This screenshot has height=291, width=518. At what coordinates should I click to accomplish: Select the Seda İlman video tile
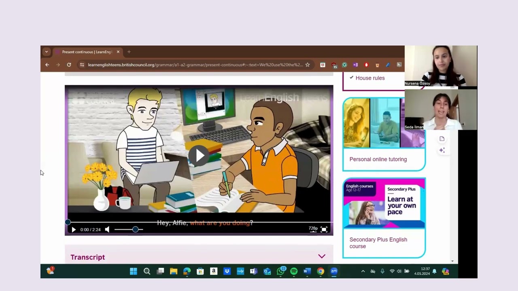click(x=441, y=110)
